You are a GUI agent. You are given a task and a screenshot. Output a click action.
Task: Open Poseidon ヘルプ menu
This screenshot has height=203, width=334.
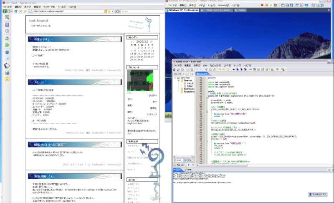click(247, 66)
